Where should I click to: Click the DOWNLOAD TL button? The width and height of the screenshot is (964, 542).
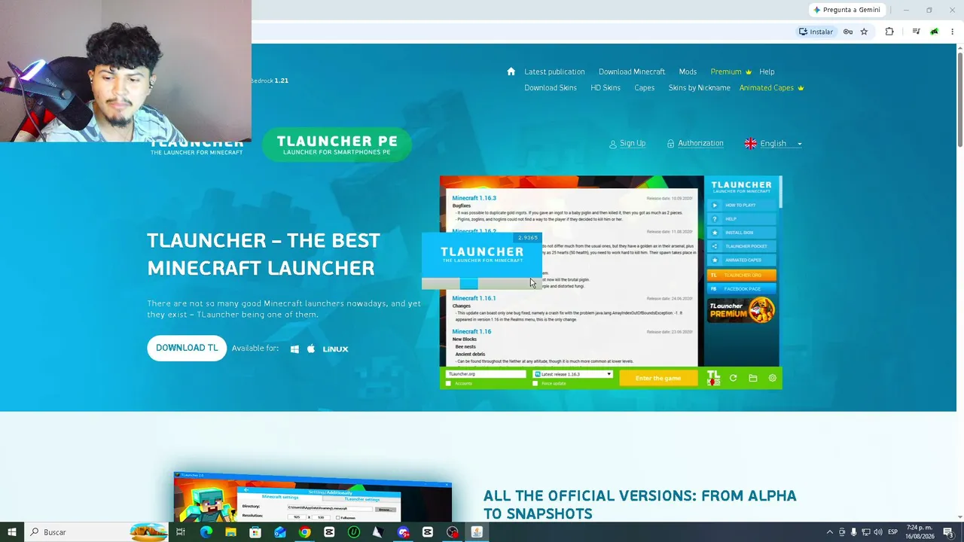click(x=187, y=348)
